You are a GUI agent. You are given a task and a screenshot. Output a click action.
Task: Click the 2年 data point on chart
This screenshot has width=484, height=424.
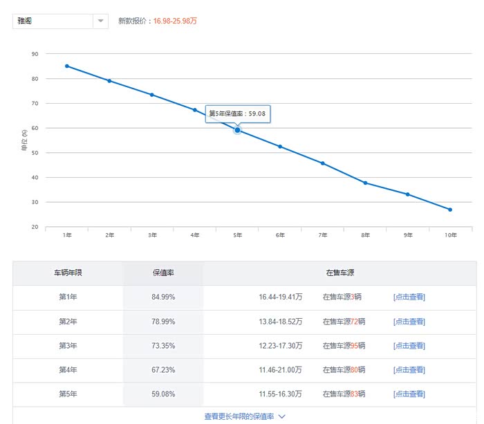[x=109, y=81]
